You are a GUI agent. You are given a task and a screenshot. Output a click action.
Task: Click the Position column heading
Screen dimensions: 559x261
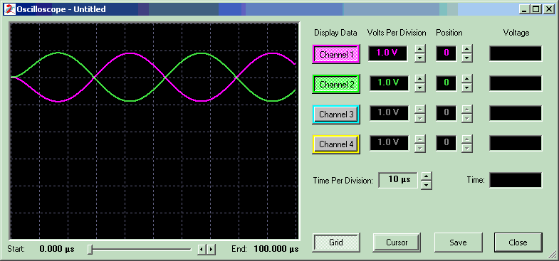449,33
